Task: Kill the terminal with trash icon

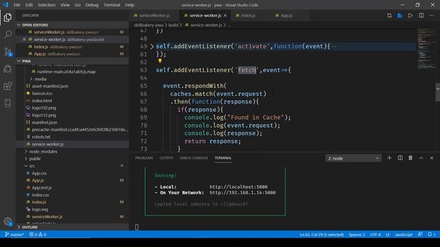Action: (x=410, y=158)
